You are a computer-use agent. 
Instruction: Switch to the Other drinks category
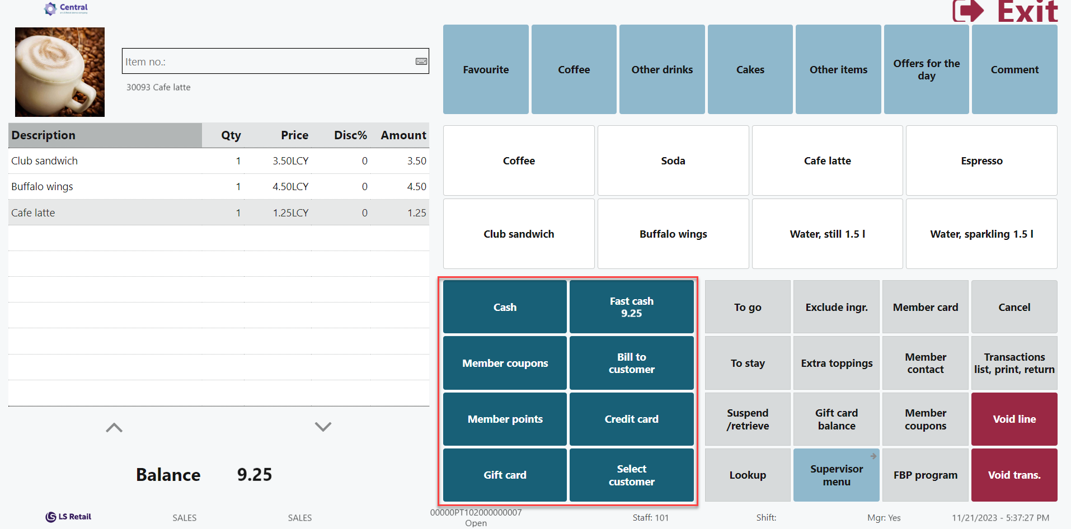(x=662, y=69)
